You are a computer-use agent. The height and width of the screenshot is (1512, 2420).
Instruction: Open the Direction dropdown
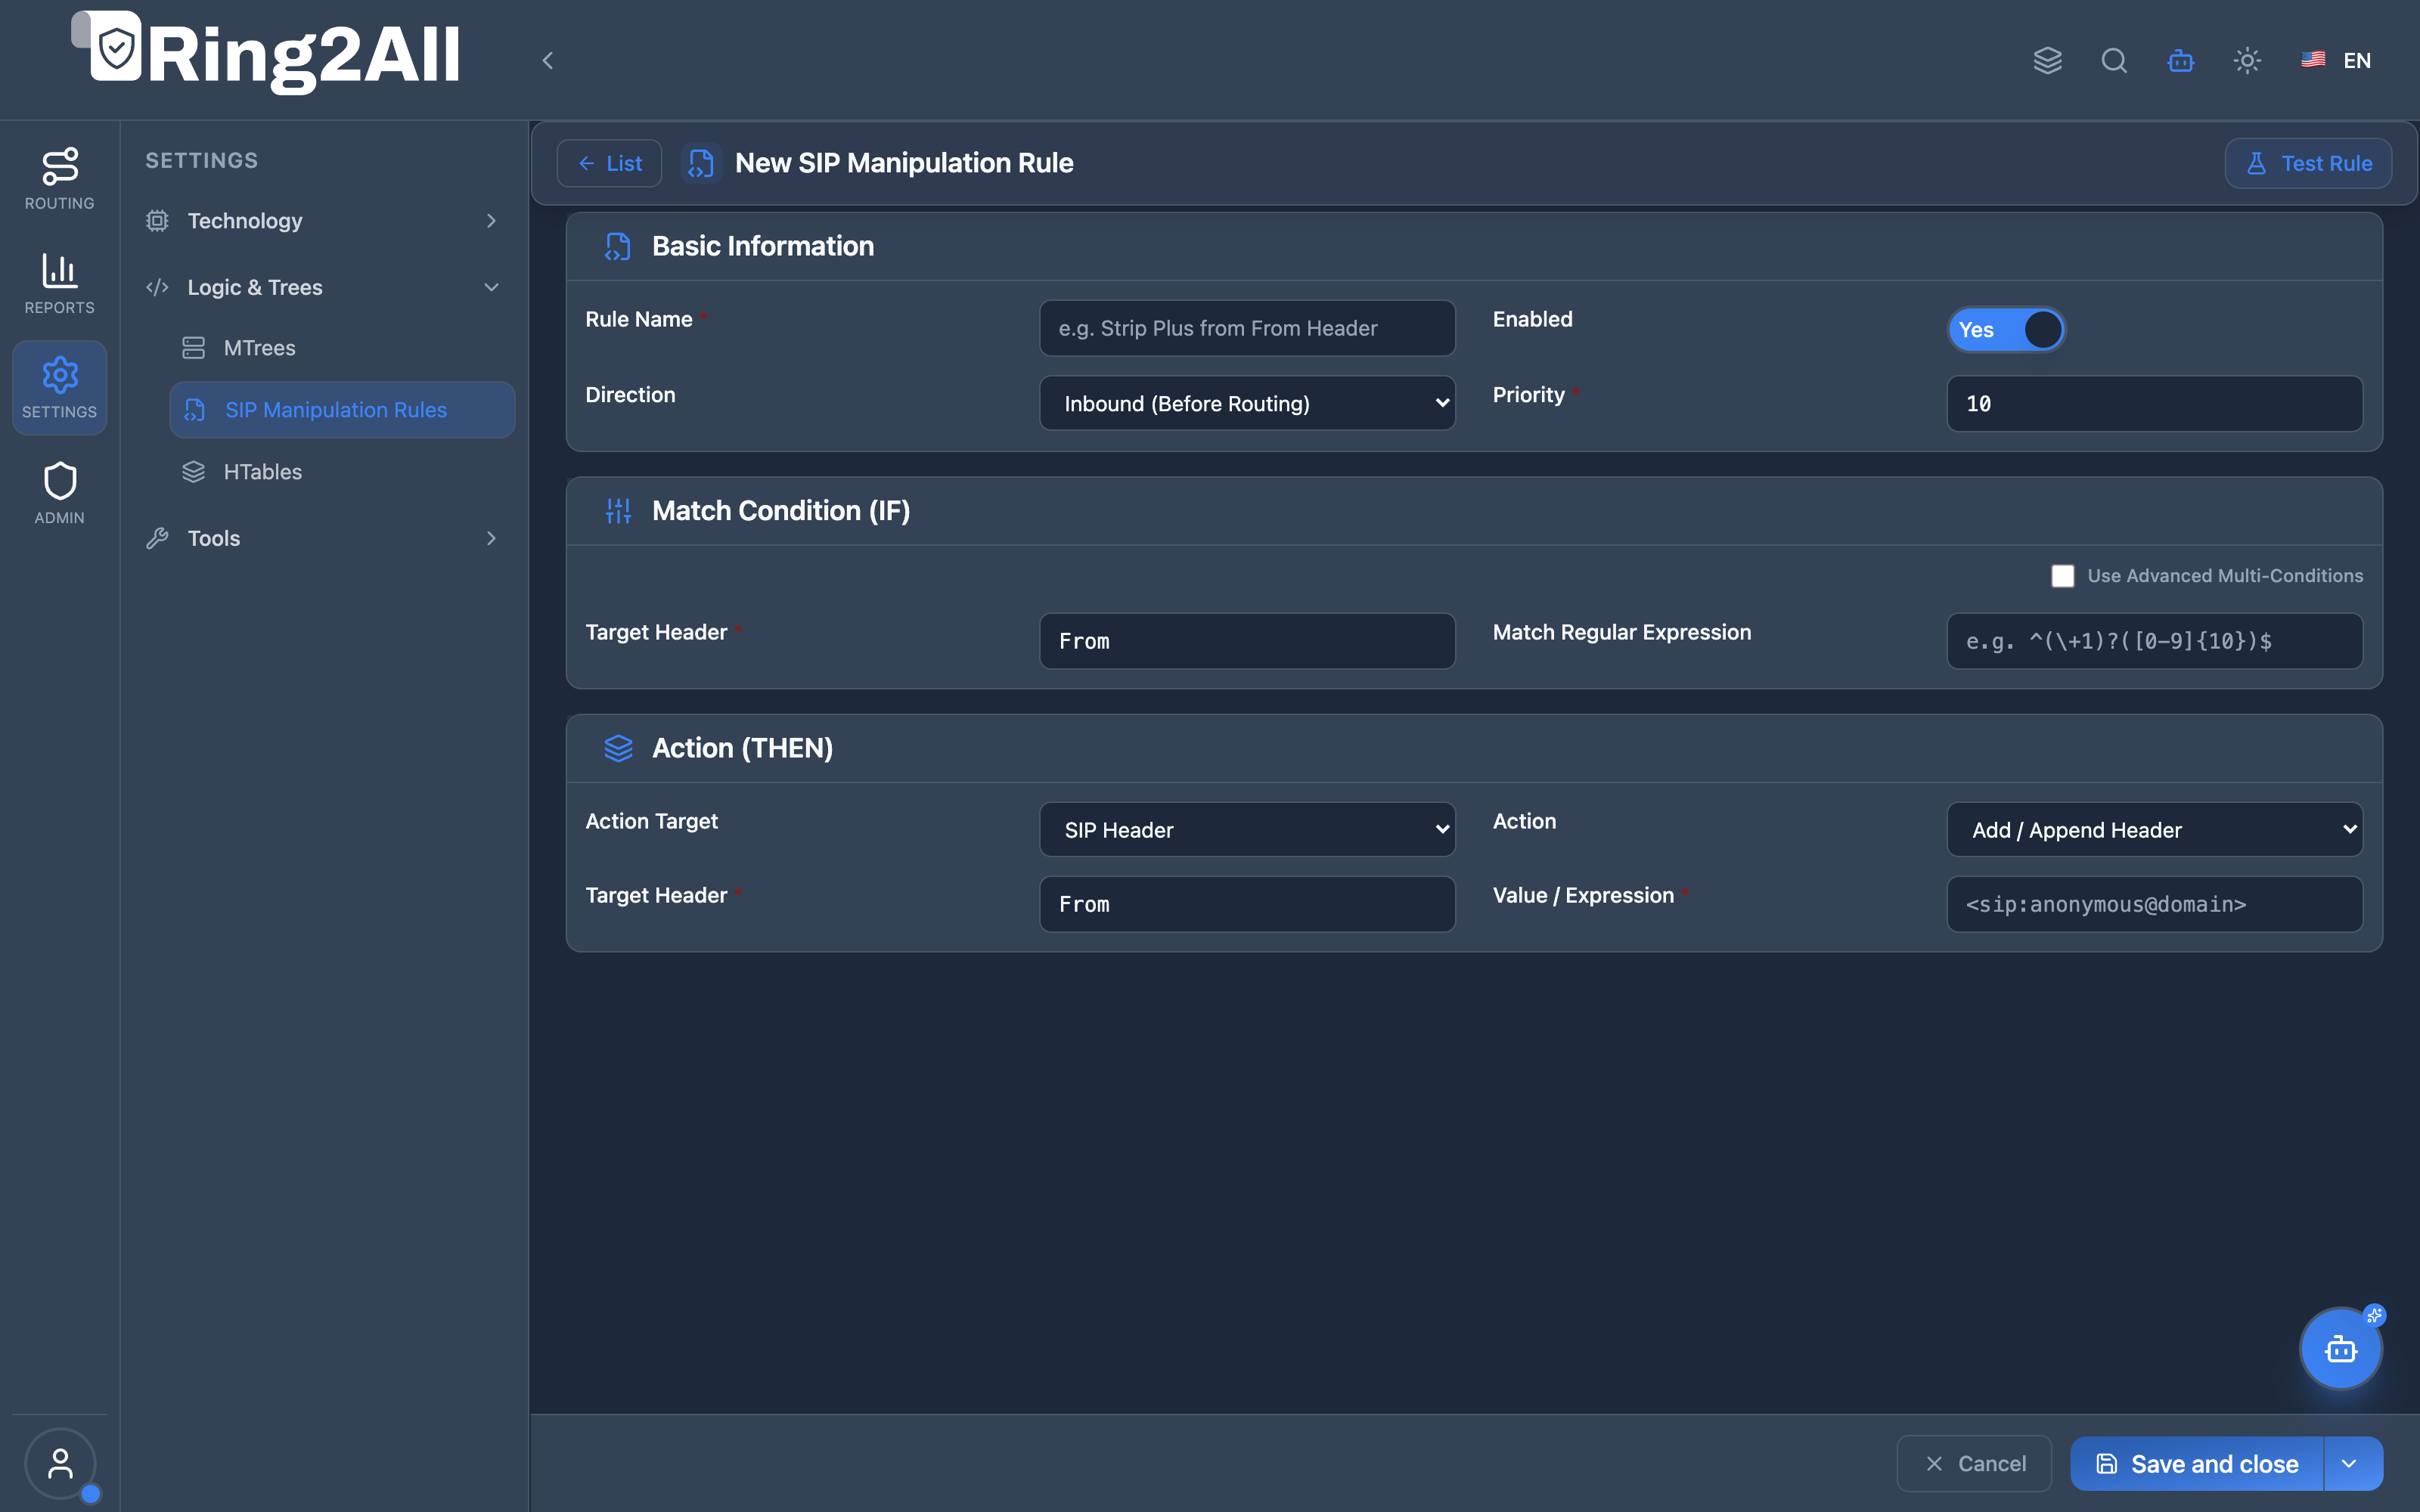tap(1247, 403)
